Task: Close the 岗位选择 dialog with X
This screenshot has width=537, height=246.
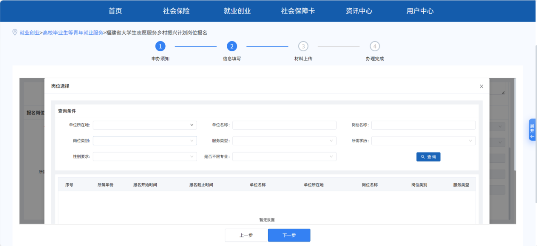Action: (x=481, y=86)
